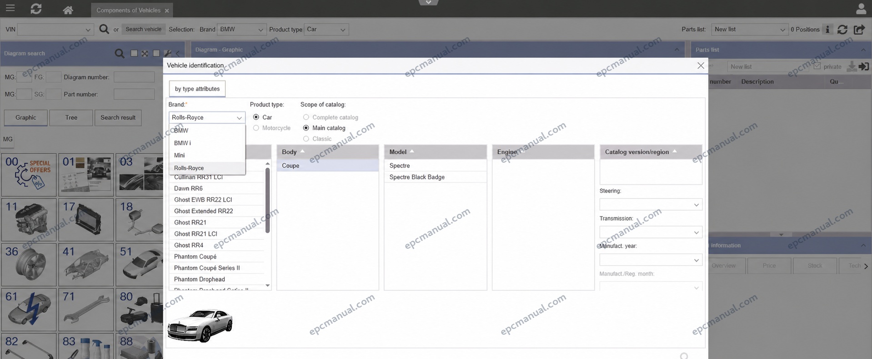Select Complete catalog radio
The width and height of the screenshot is (872, 359).
(306, 117)
